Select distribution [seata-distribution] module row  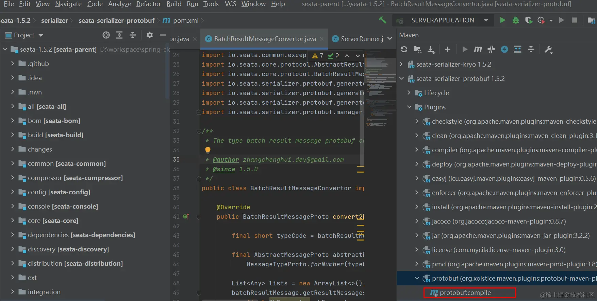point(85,263)
